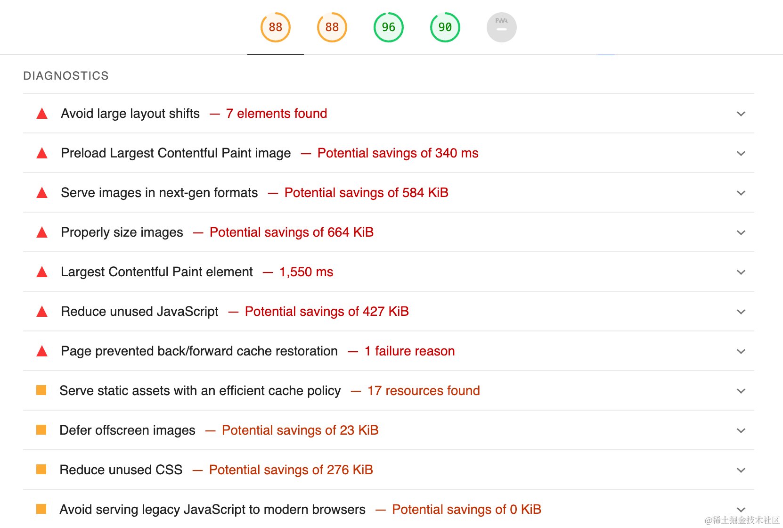Image resolution: width=783 pixels, height=528 pixels.
Task: Click orange square beside Avoid serving legacy JavaScript
Action: pyautogui.click(x=41, y=509)
